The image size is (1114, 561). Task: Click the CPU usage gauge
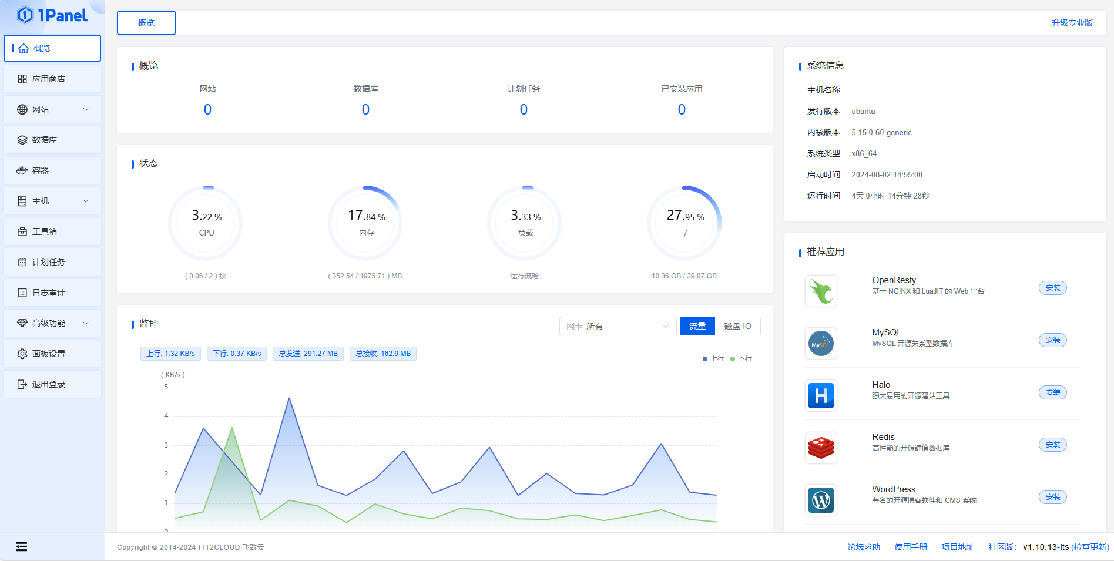click(x=206, y=223)
